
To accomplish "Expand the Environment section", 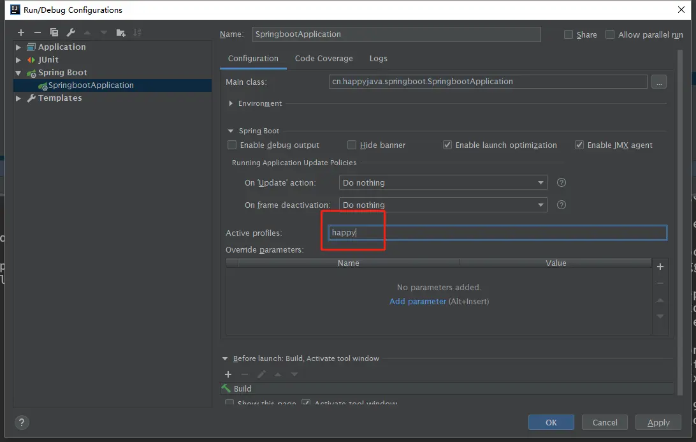I will coord(231,103).
